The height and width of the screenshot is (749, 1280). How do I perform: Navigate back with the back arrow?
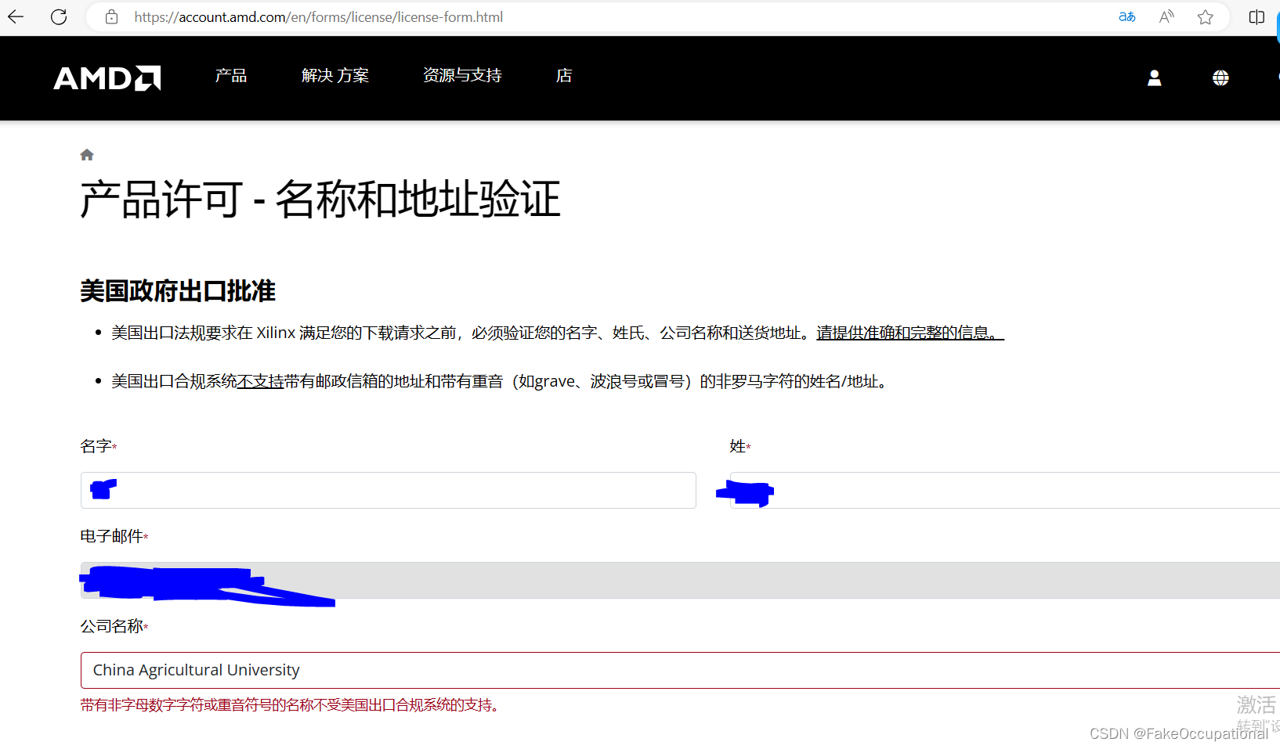[16, 16]
